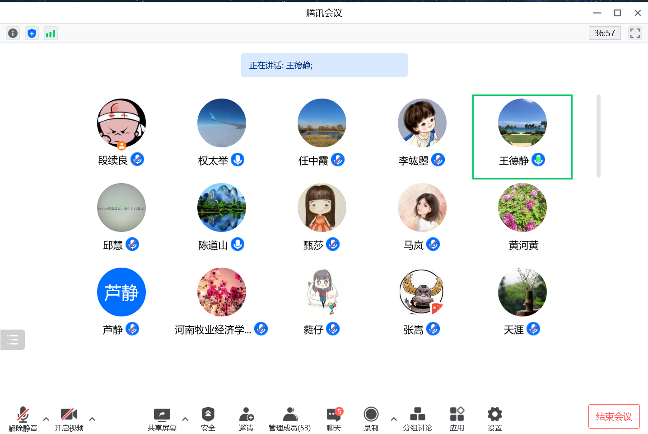Click the End Meeting (结束会议) button
This screenshot has width=648, height=434.
tap(614, 416)
